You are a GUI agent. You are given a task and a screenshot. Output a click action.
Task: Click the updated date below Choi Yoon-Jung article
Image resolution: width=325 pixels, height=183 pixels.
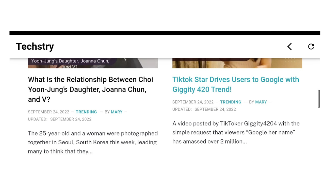point(71,119)
